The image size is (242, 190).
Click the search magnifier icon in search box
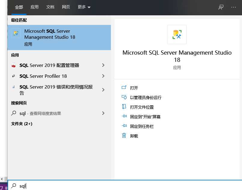14,186
